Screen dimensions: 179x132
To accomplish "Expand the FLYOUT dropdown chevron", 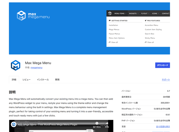I will (149, 13).
